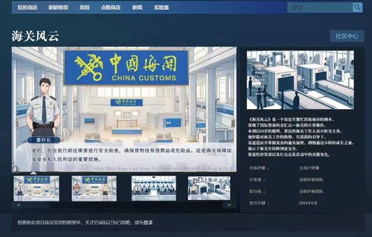Open the 新闻 menu item
The height and width of the screenshot is (237, 372).
point(137,8)
